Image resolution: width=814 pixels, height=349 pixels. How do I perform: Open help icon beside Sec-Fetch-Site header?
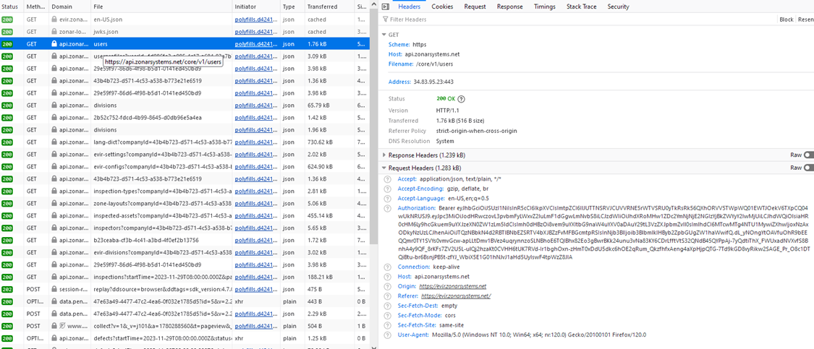[387, 325]
